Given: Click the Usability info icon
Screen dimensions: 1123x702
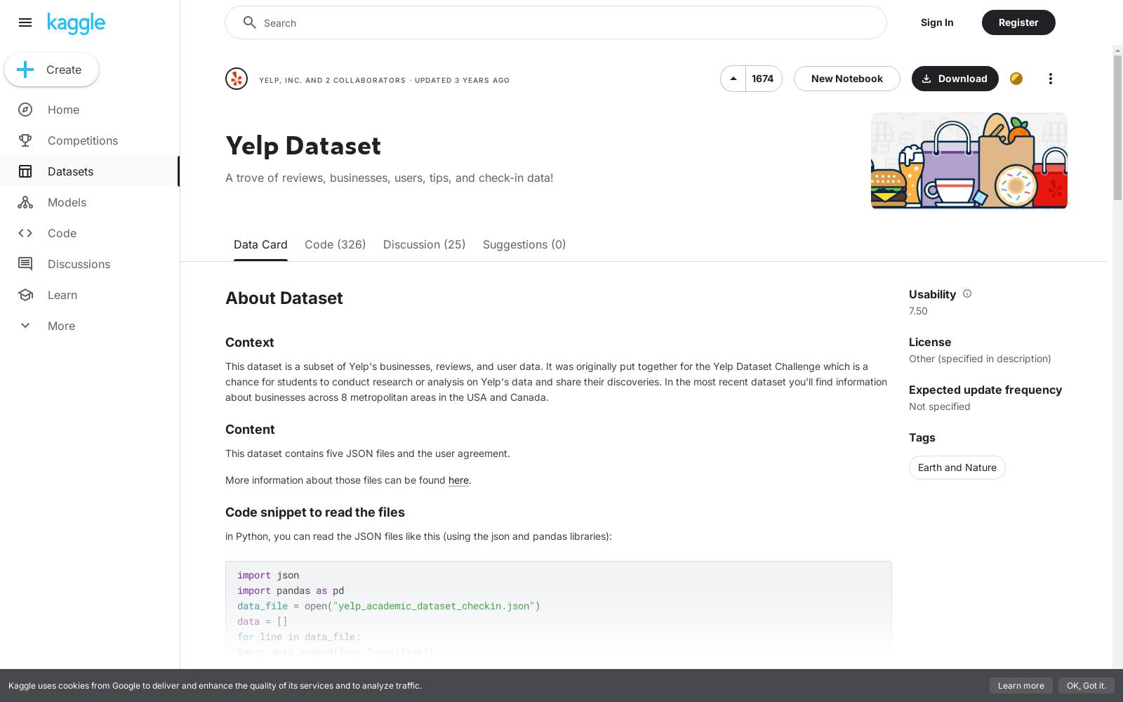Looking at the screenshot, I should [x=967, y=293].
